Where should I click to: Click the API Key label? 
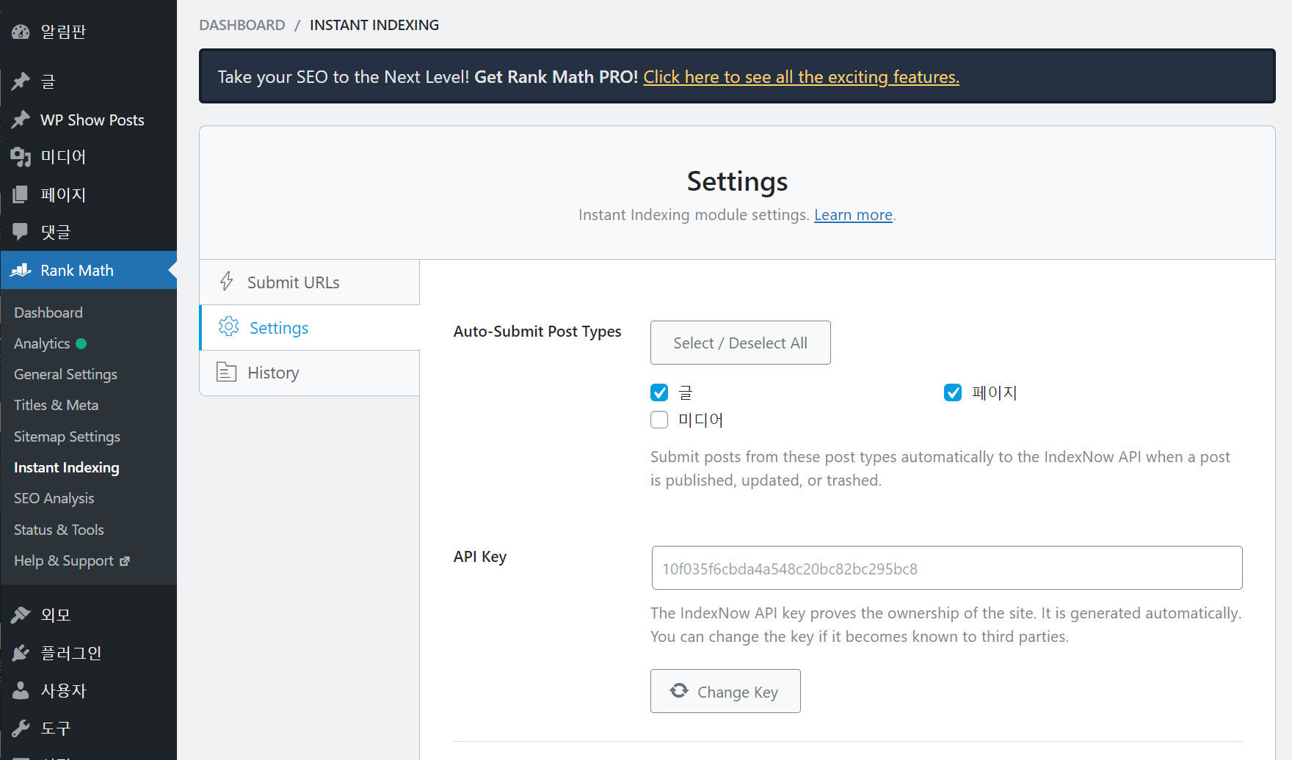[480, 557]
